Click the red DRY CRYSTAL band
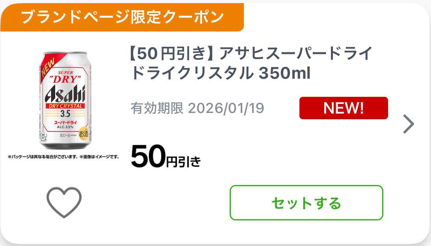431x246 pixels. click(65, 106)
